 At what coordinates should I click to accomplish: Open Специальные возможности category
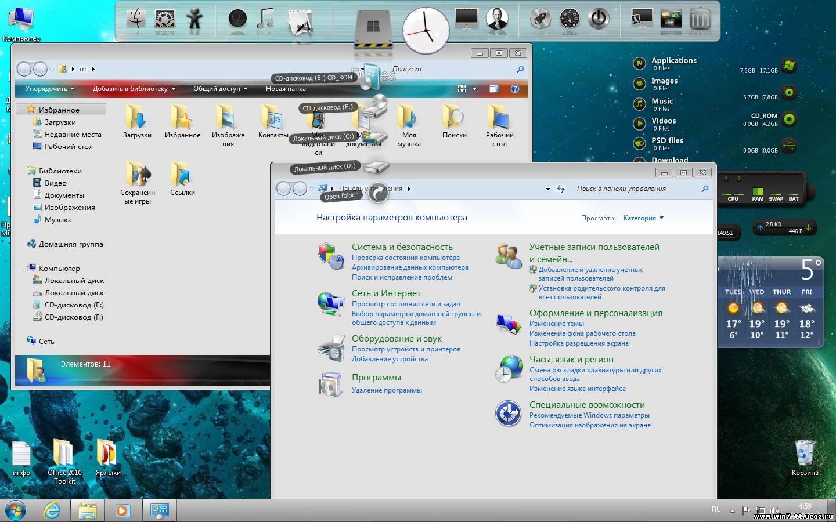click(x=587, y=405)
